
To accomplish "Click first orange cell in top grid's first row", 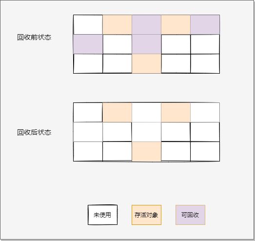I will click(117, 24).
